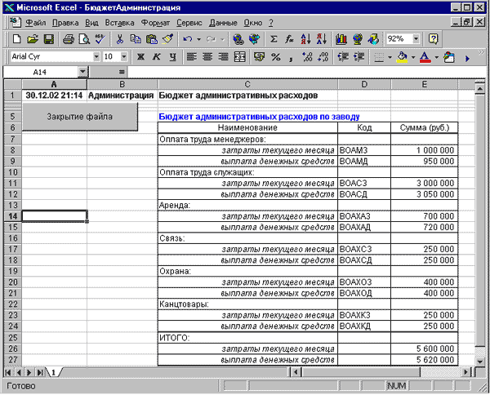Screen dimensions: 490x395
Task: Go to next sheet tab arrow
Action: coord(29,372)
